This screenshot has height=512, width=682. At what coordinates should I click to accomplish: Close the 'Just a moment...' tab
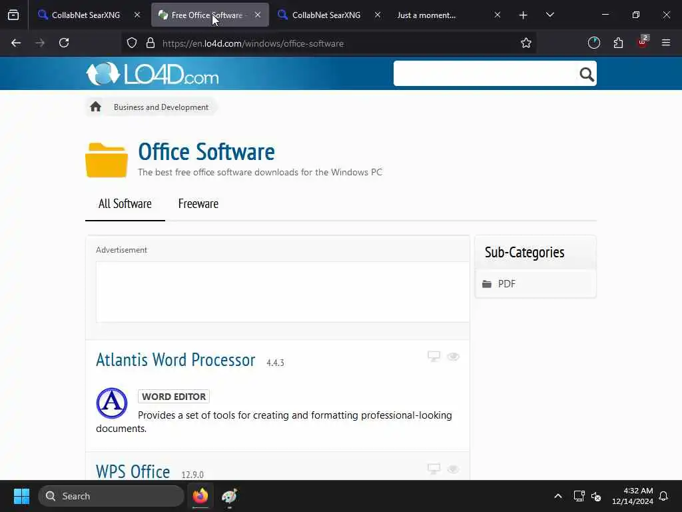tap(498, 15)
